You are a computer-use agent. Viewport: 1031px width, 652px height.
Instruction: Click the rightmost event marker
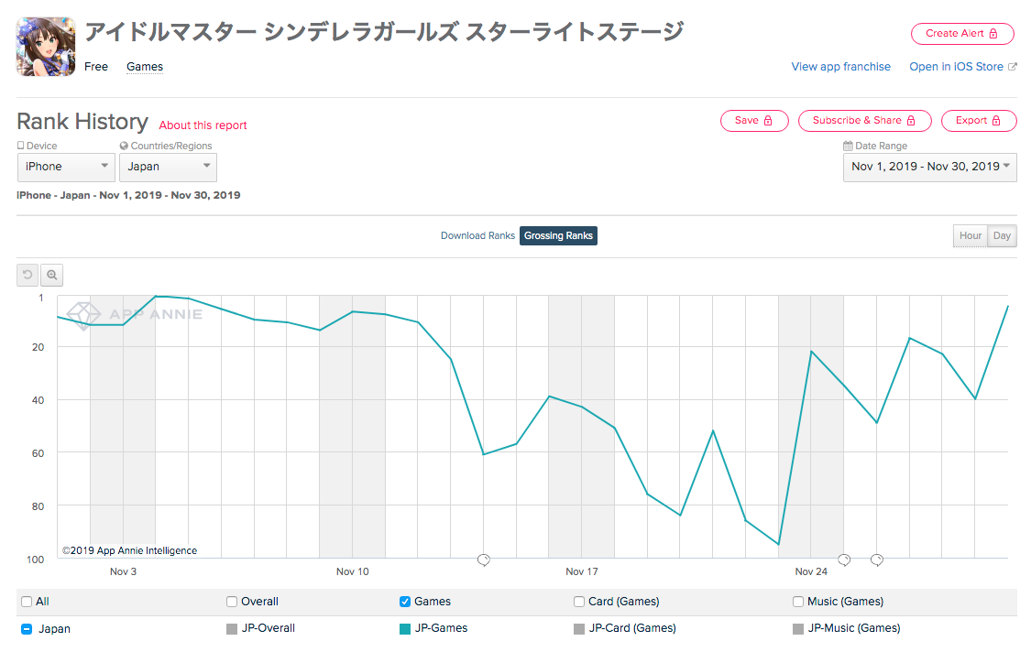point(876,560)
